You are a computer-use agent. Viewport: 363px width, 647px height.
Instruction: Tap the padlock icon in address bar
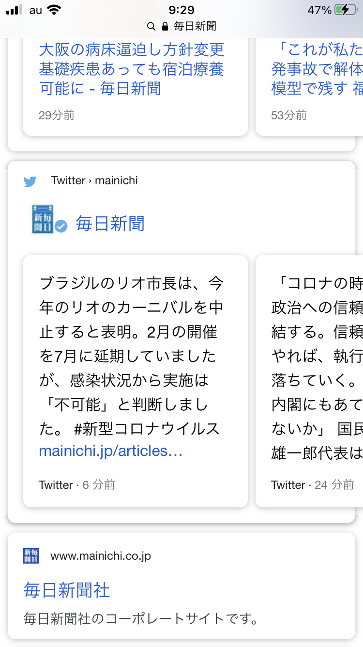(165, 26)
